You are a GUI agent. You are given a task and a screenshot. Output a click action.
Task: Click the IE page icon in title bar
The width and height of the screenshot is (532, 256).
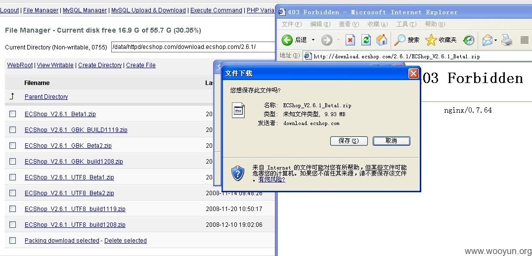(282, 12)
